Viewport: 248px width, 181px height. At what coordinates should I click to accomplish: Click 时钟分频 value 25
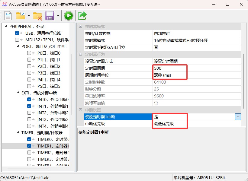coord(197,89)
